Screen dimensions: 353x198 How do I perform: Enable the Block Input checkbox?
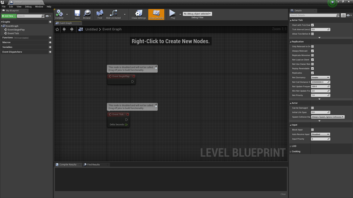pos(313,130)
